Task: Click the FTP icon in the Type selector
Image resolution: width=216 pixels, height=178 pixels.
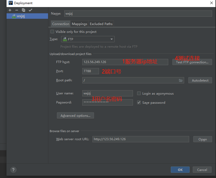Action: tap(65, 39)
